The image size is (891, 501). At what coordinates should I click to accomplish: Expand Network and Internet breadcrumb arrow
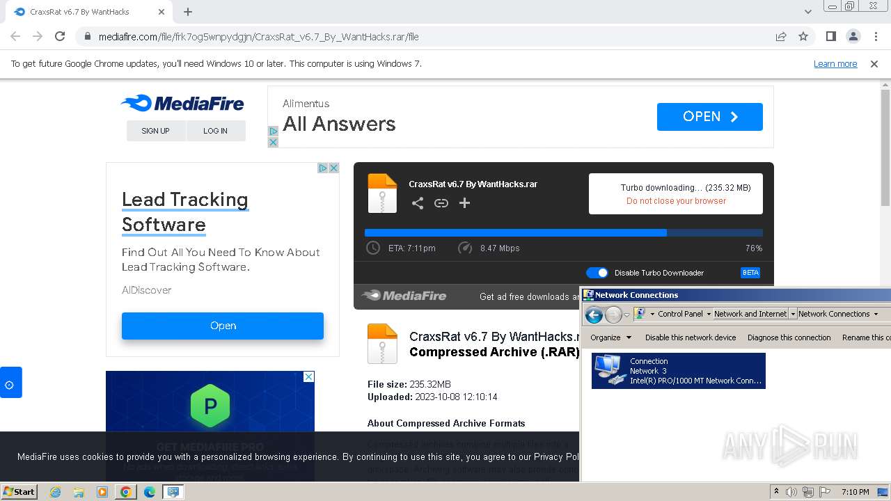pos(793,315)
